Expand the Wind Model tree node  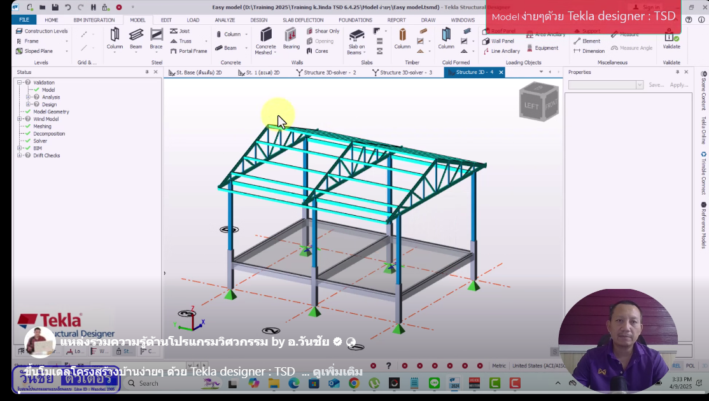20,119
